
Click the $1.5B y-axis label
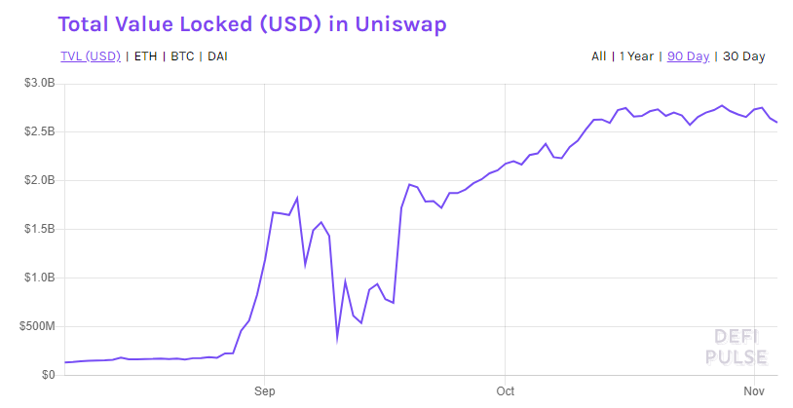pos(39,229)
